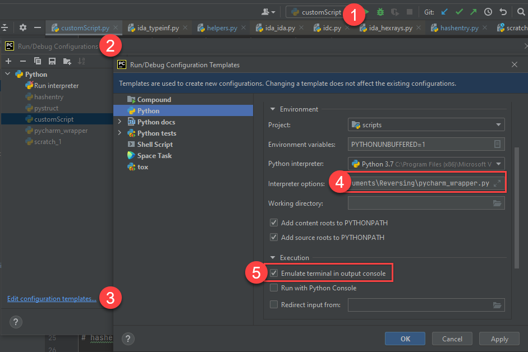Screen dimensions: 528x352
Task: Close the Configuration Templates dialog
Action: point(514,64)
